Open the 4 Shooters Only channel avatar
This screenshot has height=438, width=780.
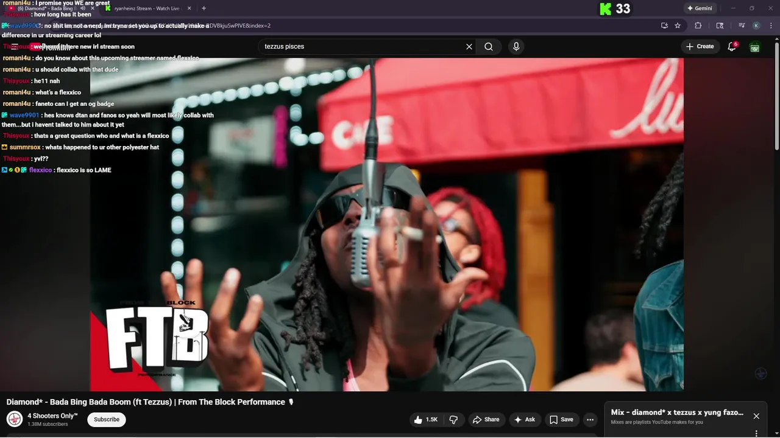pos(15,419)
